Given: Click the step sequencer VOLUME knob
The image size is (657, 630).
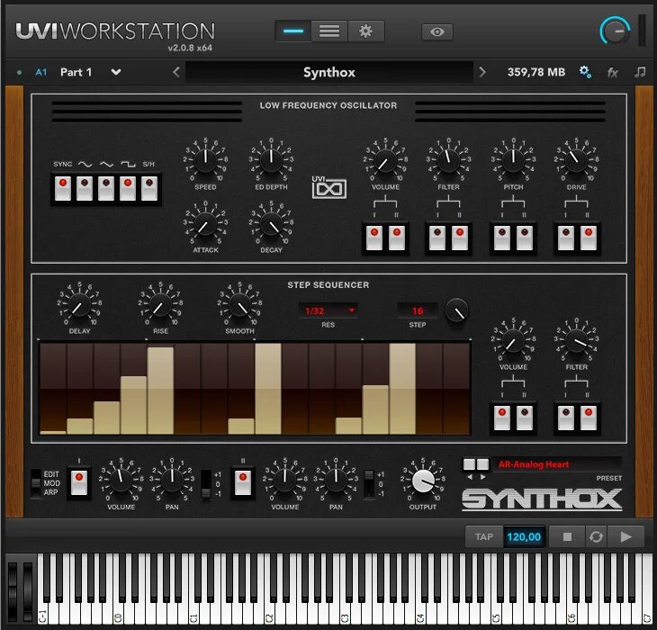Looking at the screenshot, I should 513,341.
